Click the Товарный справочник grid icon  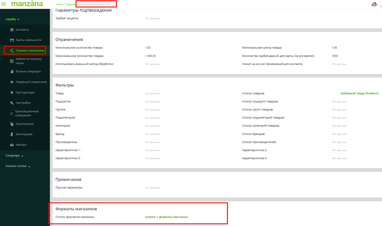pyautogui.click(x=12, y=82)
